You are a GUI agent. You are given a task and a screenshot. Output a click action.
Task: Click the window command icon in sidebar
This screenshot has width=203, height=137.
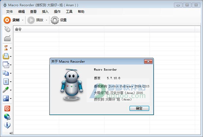(6, 65)
